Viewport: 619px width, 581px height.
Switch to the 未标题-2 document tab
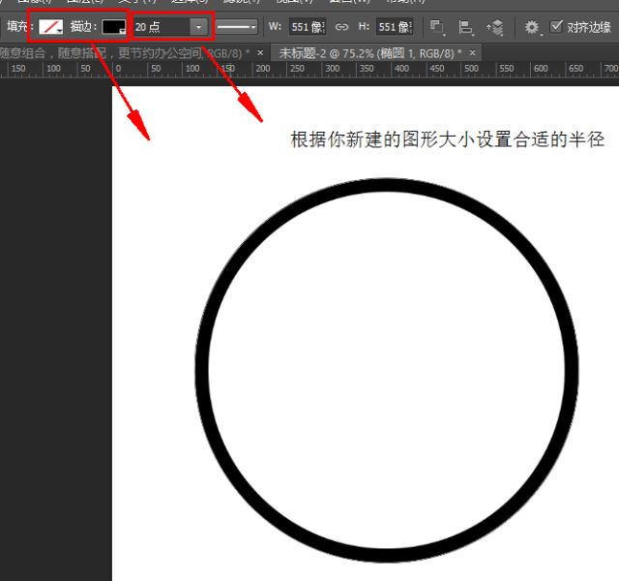(369, 51)
